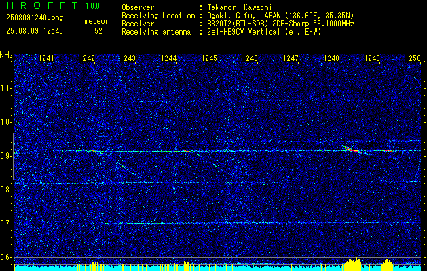The height and width of the screenshot is (271, 427).
Task: Click the 1.1 frequency axis label
Action: (6, 88)
